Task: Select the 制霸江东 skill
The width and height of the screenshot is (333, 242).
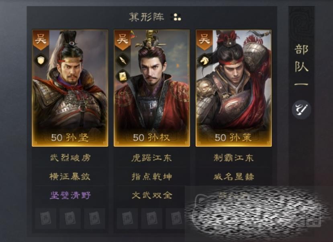Action: click(x=234, y=158)
